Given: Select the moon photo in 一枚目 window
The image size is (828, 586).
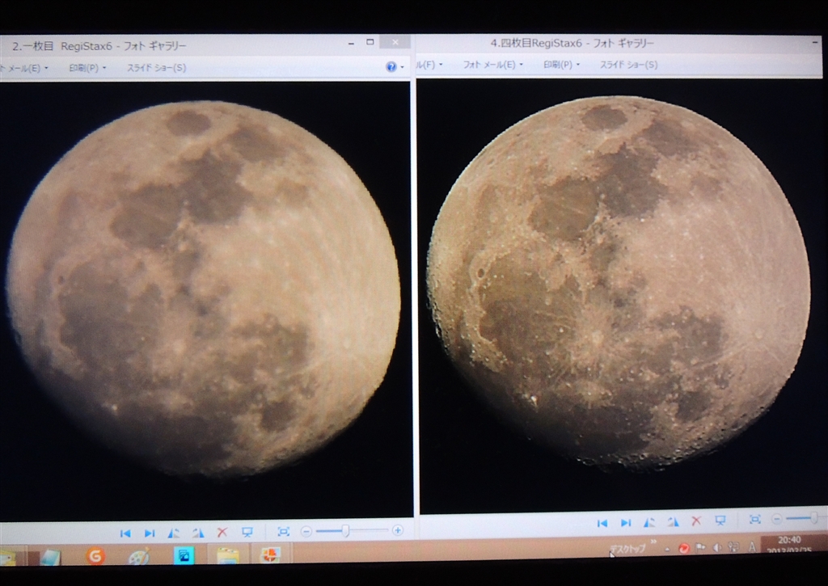Looking at the screenshot, I should [203, 289].
